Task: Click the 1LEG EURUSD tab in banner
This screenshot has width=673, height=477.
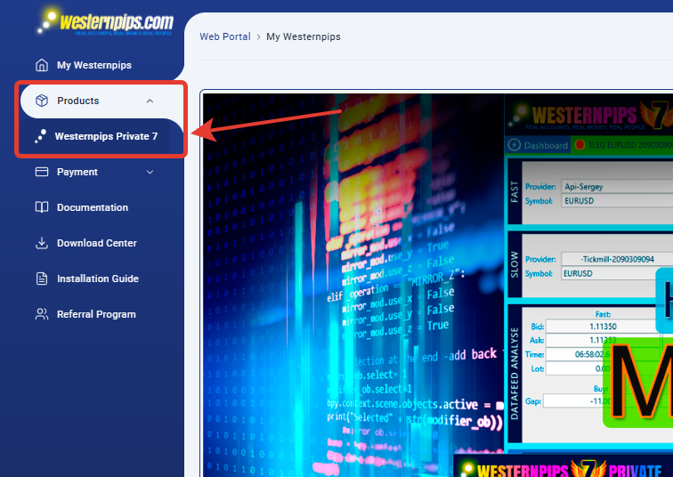Action: pos(622,145)
